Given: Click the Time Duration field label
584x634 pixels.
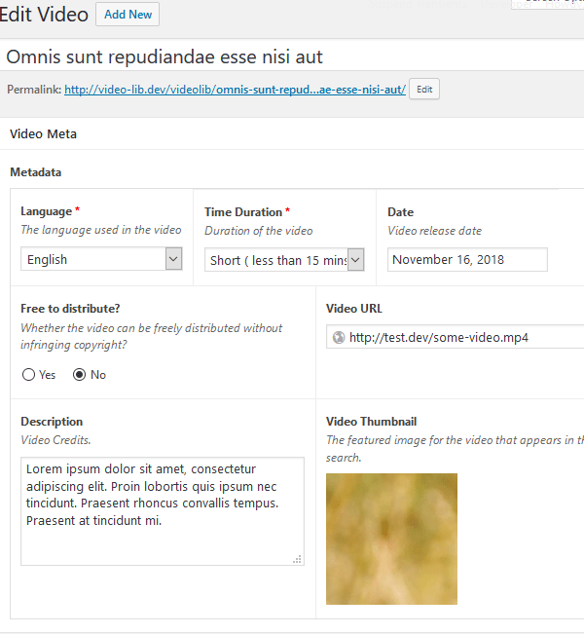Looking at the screenshot, I should (x=243, y=212).
